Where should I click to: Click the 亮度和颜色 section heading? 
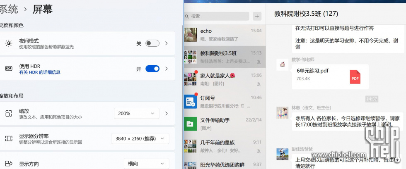[12, 25]
